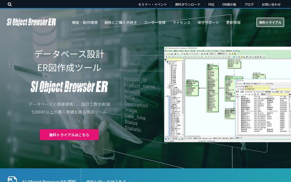Click the ER diagram product screenshot image
Image resolution: width=291 pixels, height=182 pixels.
(227, 94)
